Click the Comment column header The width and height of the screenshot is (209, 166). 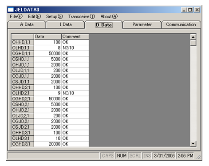tap(75, 36)
